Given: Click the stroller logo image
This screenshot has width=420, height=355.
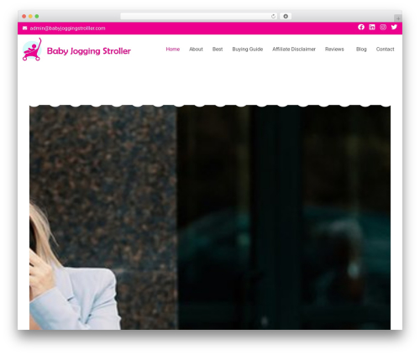Looking at the screenshot, I should pos(32,50).
